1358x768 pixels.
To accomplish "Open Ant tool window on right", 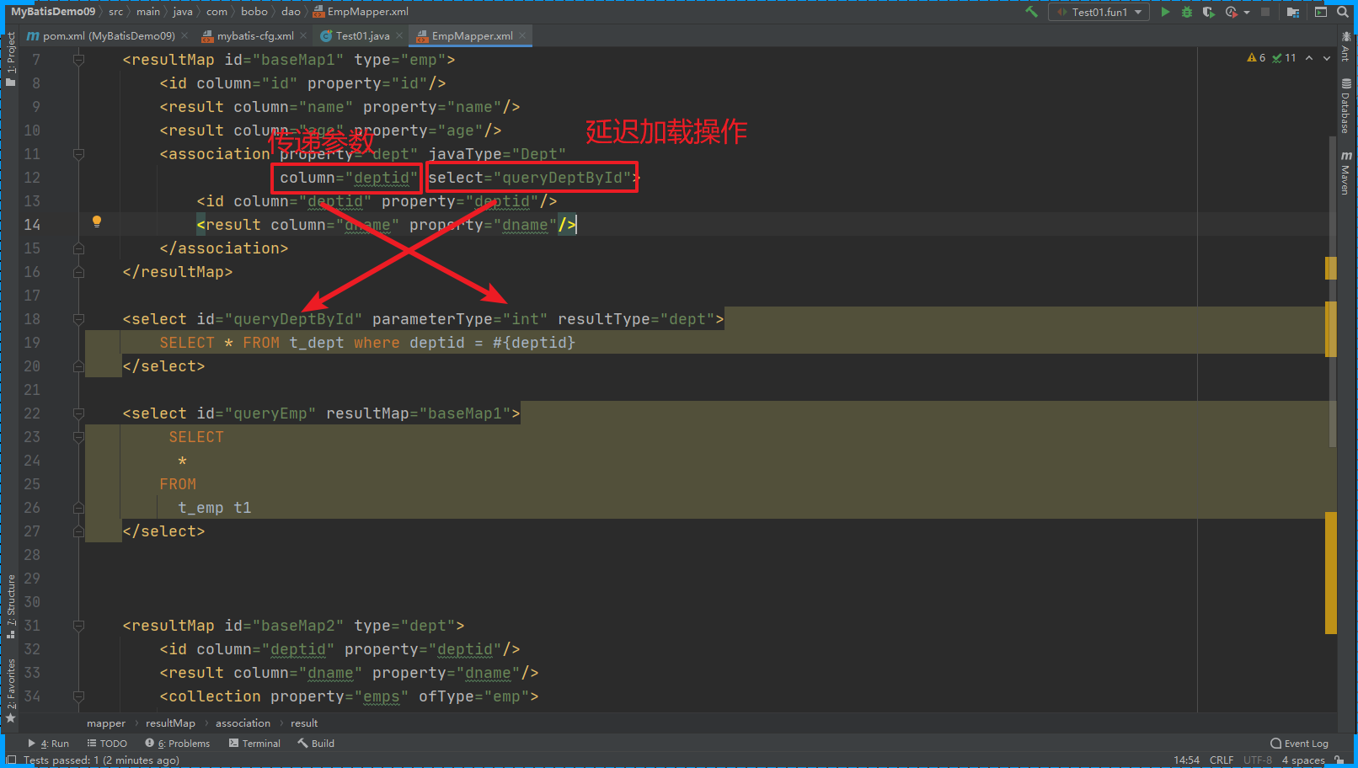I will click(1345, 47).
